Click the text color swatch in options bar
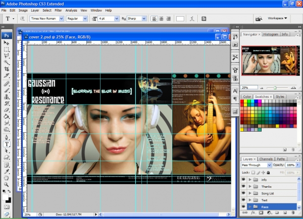Screen dimensions: 303x219 (180, 19)
